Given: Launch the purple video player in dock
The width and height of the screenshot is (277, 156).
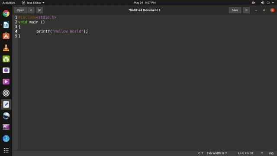Looking at the screenshot, I should (6, 82).
